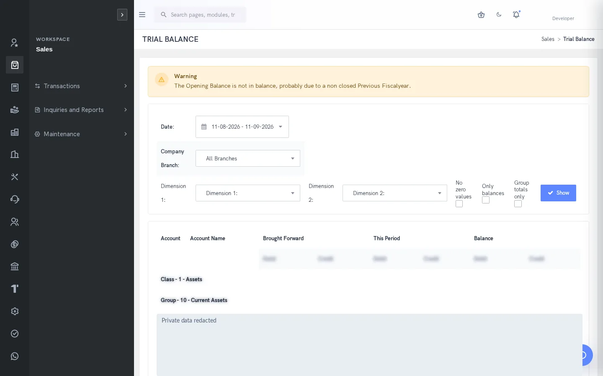
Task: Click the circled checkmark sidebar icon
Action: (x=15, y=333)
